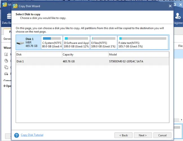Select the E:Files(NTFS) partition block

104,42
